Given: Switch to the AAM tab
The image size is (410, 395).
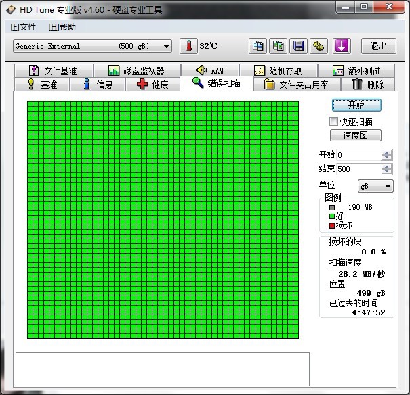Looking at the screenshot, I should tap(210, 70).
